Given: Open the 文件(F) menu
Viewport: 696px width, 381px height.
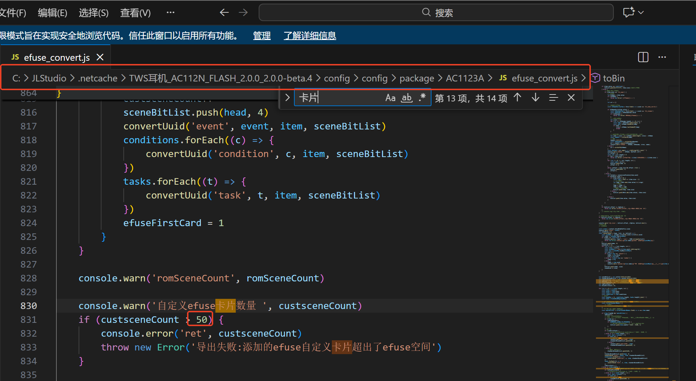Looking at the screenshot, I should click(x=12, y=13).
